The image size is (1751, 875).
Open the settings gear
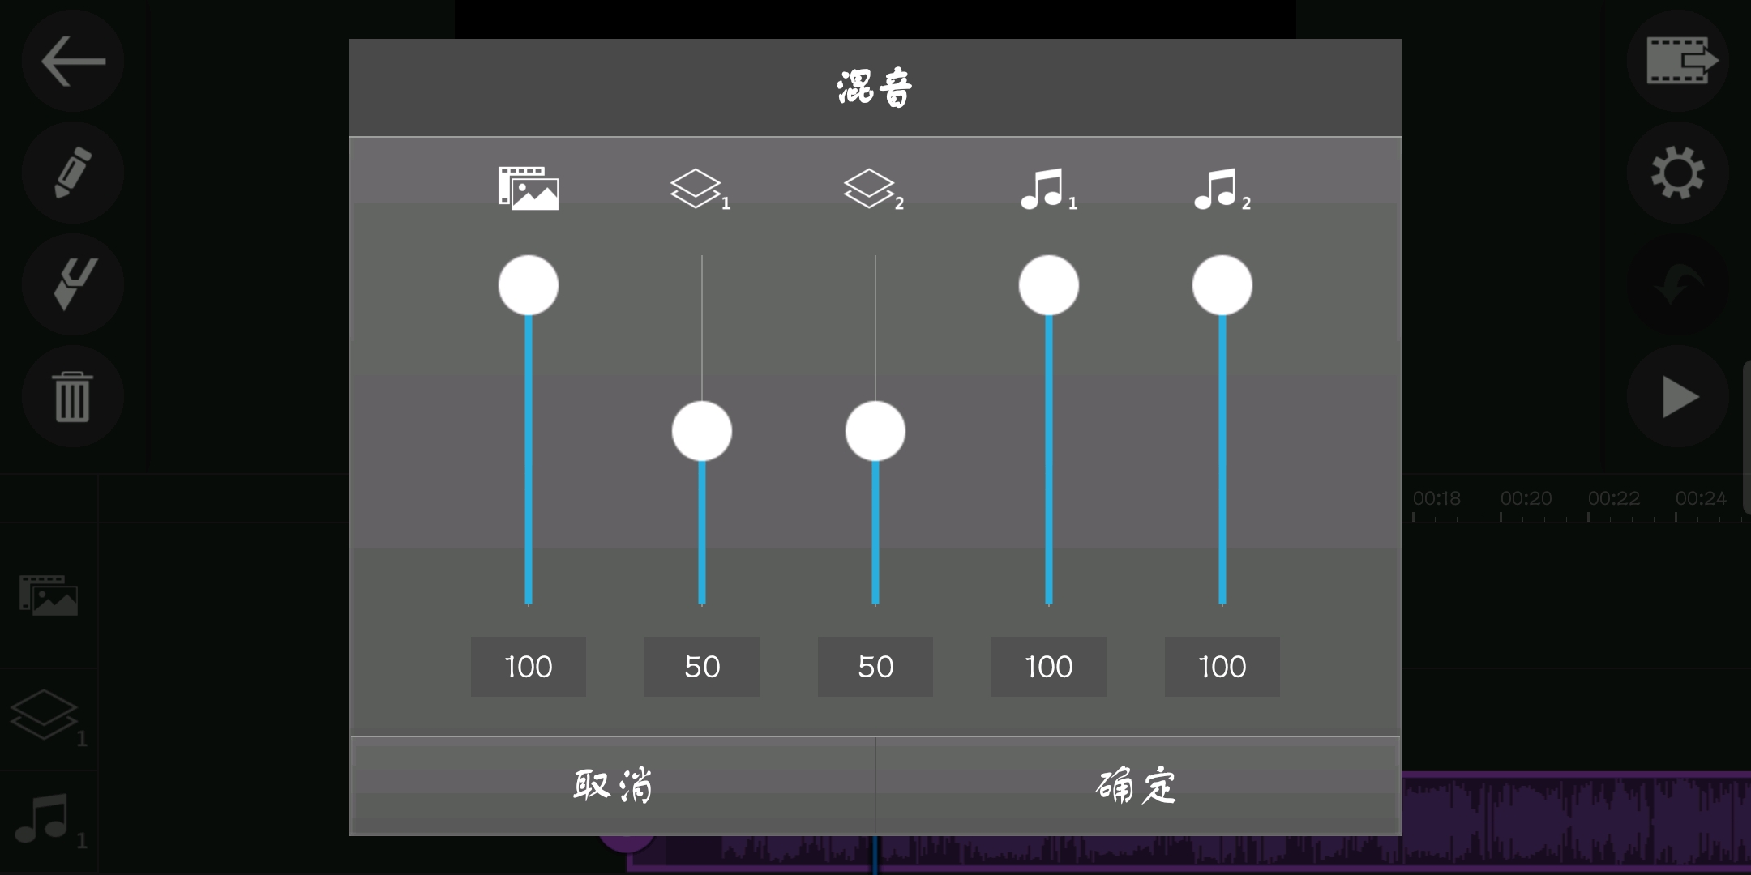click(1678, 173)
